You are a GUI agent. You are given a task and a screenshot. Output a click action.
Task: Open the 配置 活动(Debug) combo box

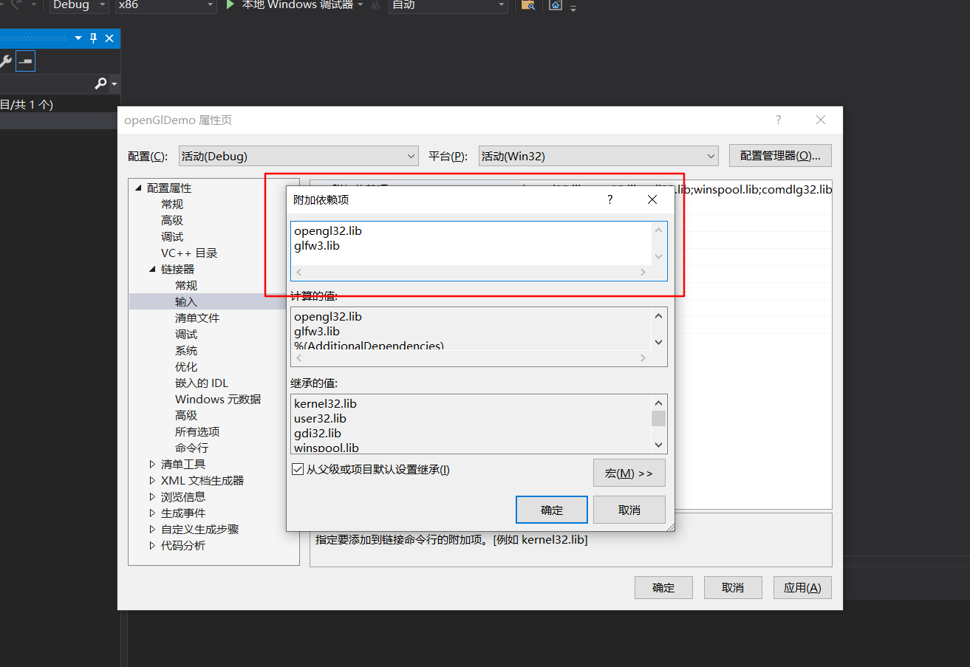tap(298, 156)
